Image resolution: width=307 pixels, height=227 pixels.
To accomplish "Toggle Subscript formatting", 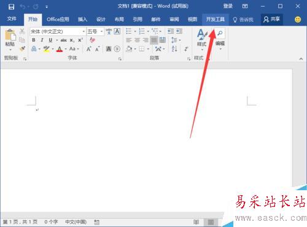I will 72,40.
